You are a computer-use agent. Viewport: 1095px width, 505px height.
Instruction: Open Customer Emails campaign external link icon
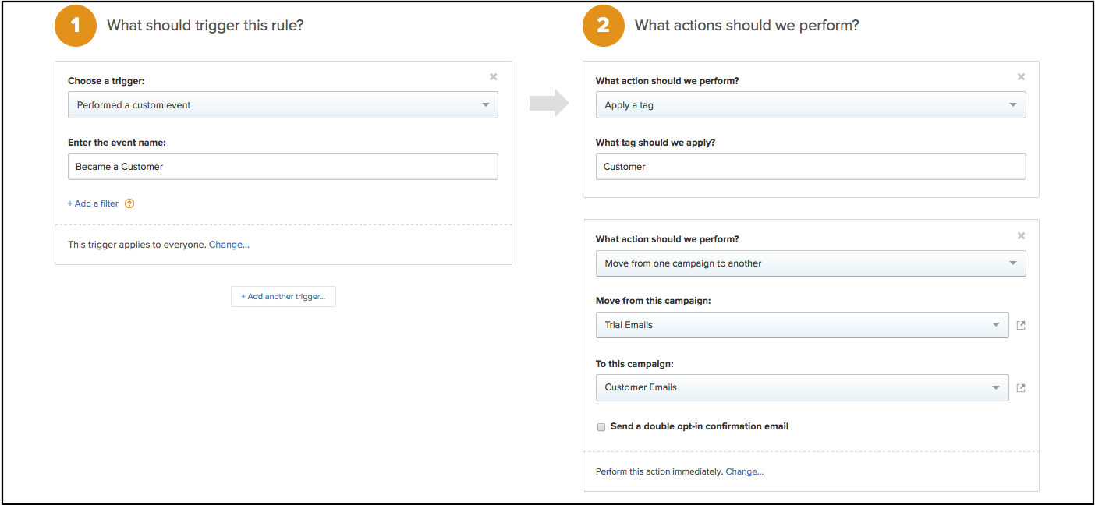pos(1021,387)
